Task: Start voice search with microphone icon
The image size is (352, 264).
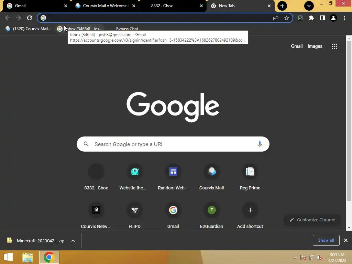Action: click(x=260, y=144)
